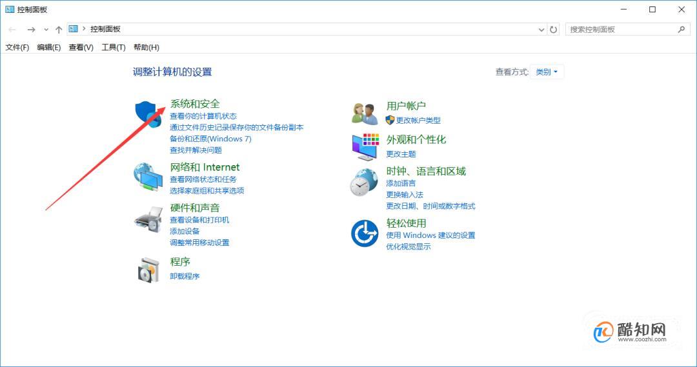Click 查看设备和打印机 link

click(199, 220)
